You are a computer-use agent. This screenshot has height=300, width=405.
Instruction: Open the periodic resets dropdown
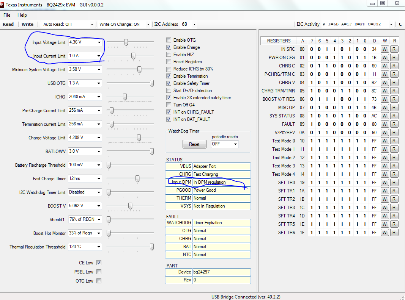pos(235,144)
